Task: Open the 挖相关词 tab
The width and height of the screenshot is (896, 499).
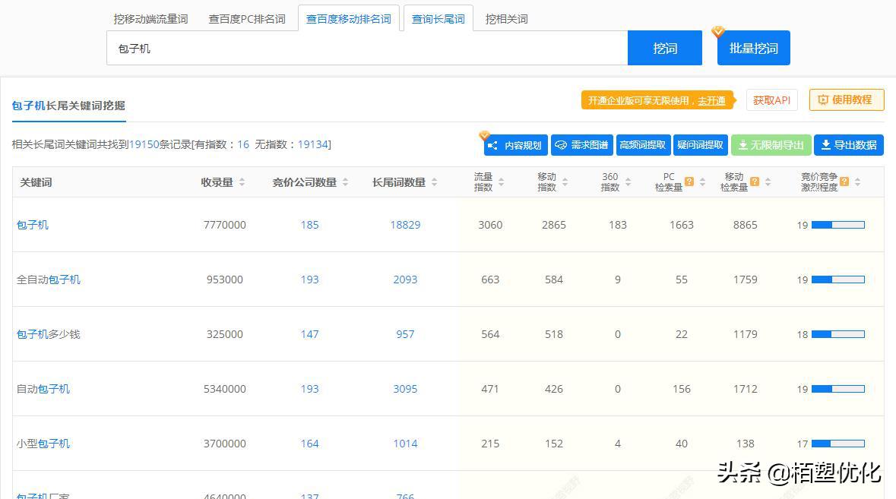Action: pos(506,18)
